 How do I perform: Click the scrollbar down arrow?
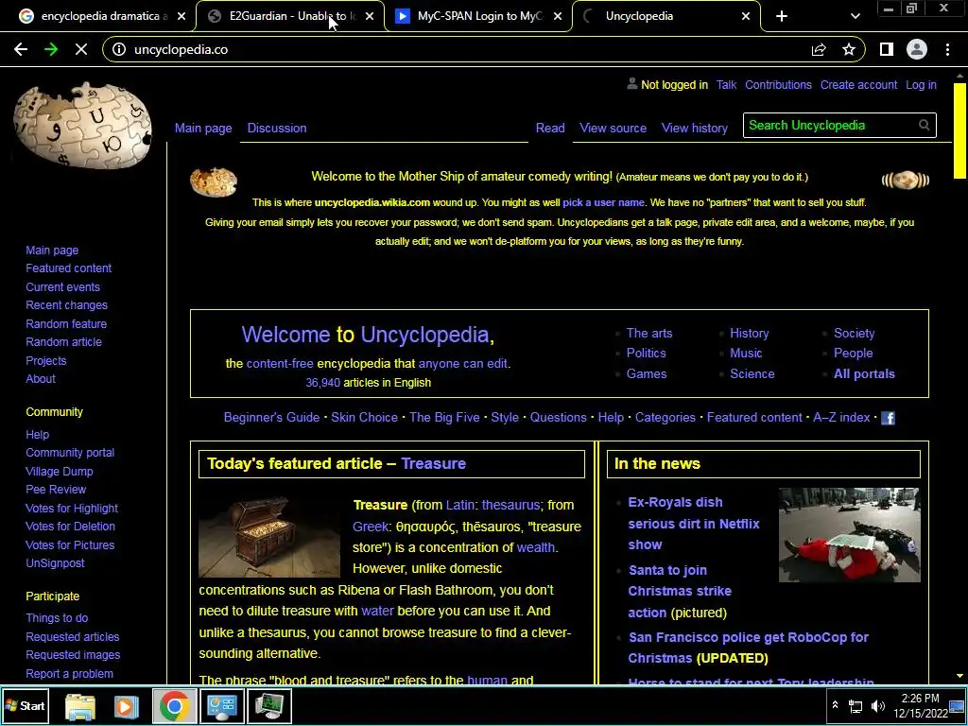coord(959,677)
